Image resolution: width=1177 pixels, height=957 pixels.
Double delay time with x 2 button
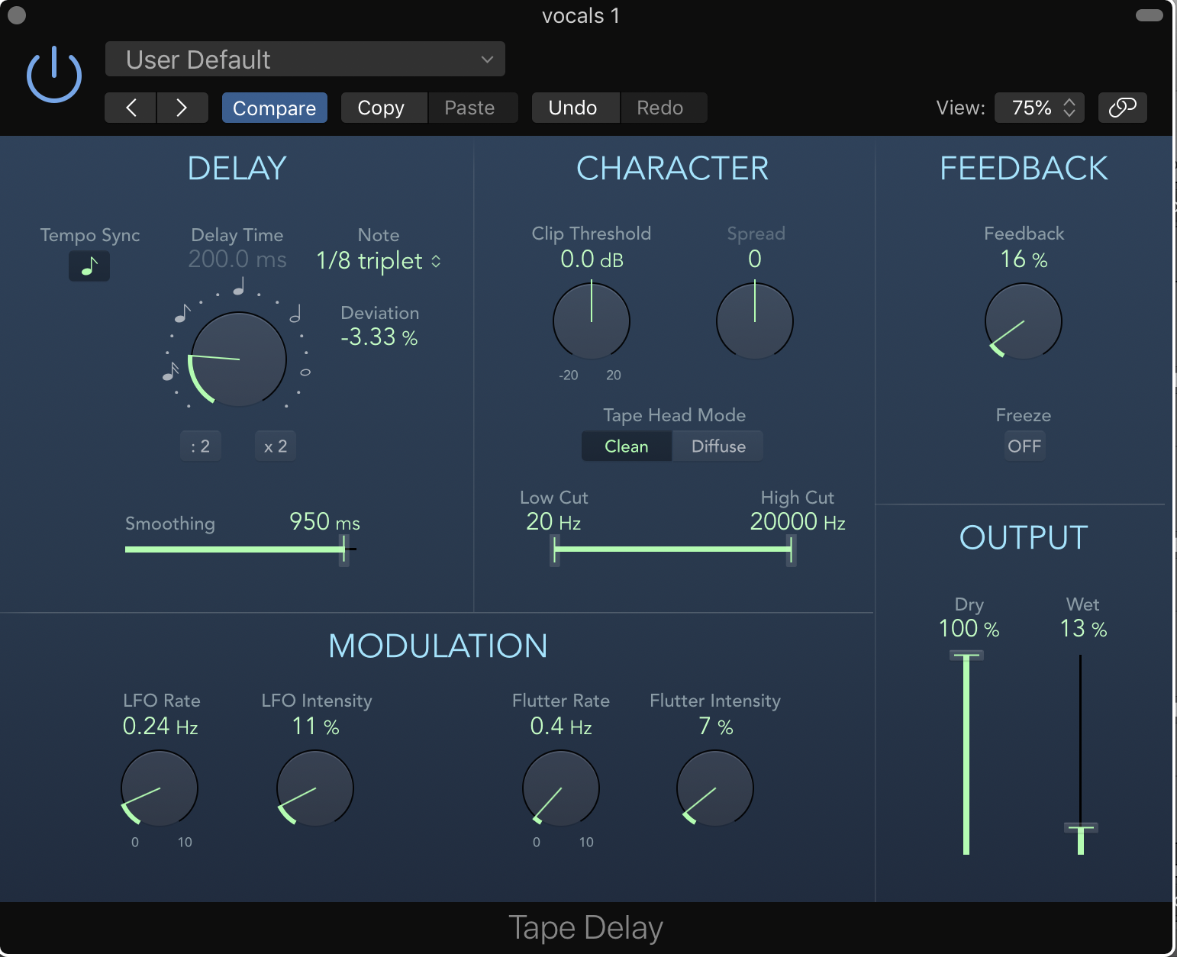[x=276, y=446]
